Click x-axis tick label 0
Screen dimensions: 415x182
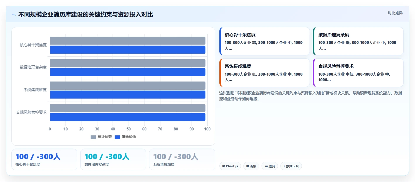coord(50,129)
